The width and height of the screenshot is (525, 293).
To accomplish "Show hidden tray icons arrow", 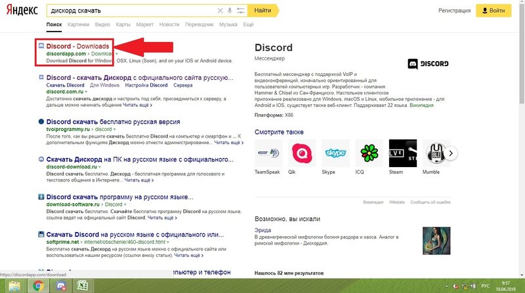I will click(x=446, y=286).
